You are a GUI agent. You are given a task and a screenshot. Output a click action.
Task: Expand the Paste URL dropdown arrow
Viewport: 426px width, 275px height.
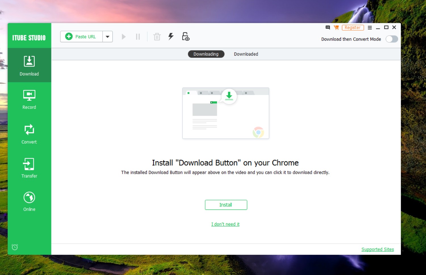[107, 37]
